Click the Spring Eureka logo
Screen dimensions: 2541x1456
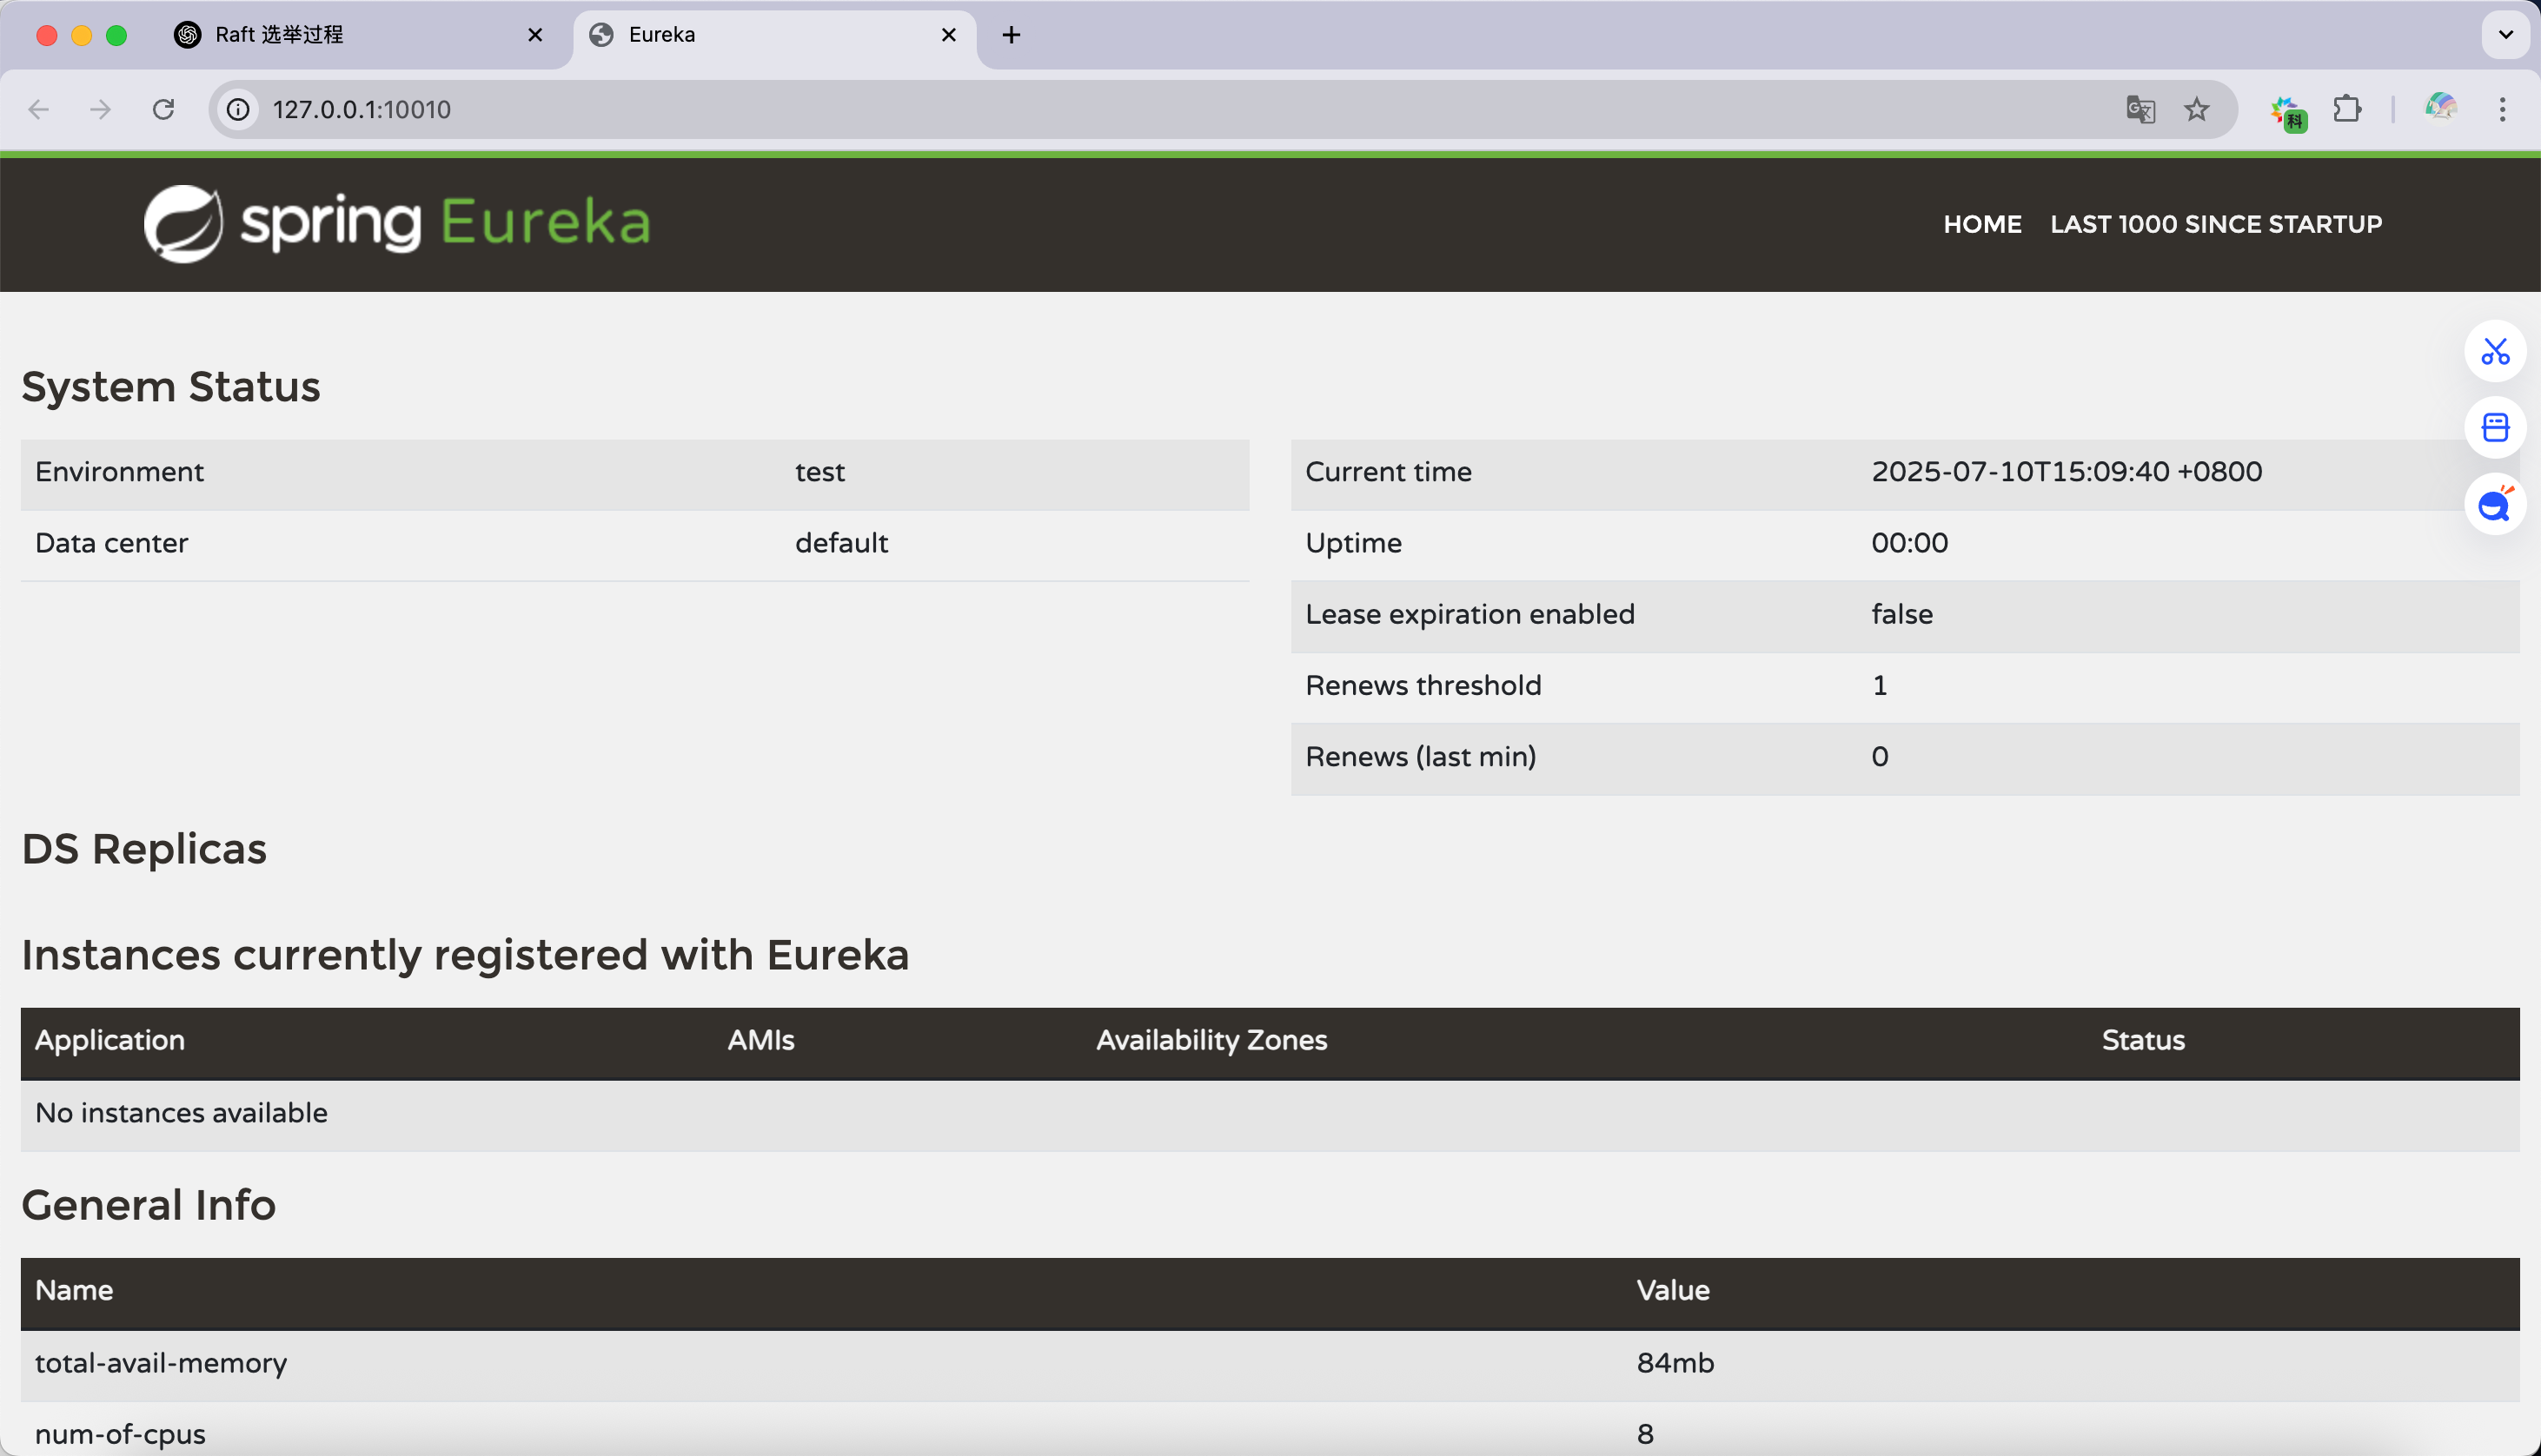click(x=397, y=223)
